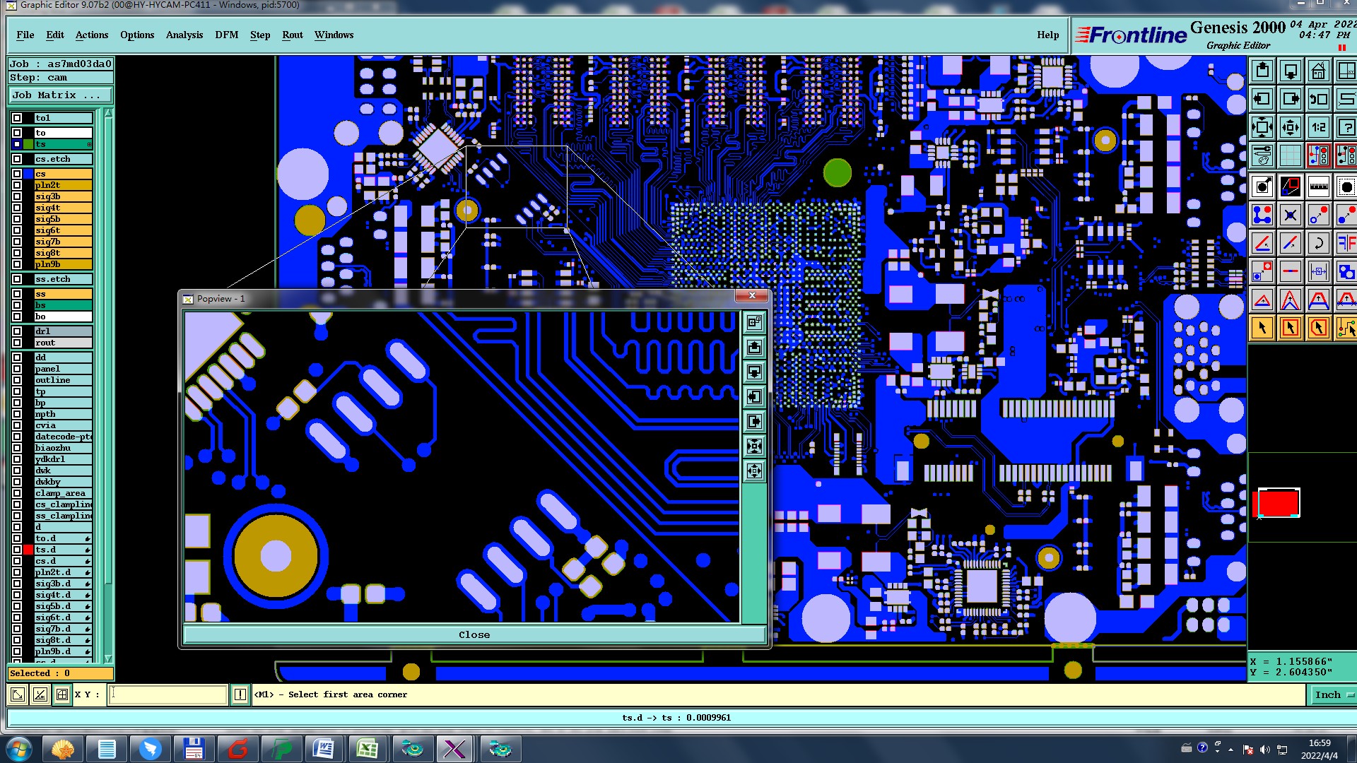Image resolution: width=1357 pixels, height=763 pixels.
Task: Toggle visibility checkbox for sig3b layer
Action: click(17, 196)
